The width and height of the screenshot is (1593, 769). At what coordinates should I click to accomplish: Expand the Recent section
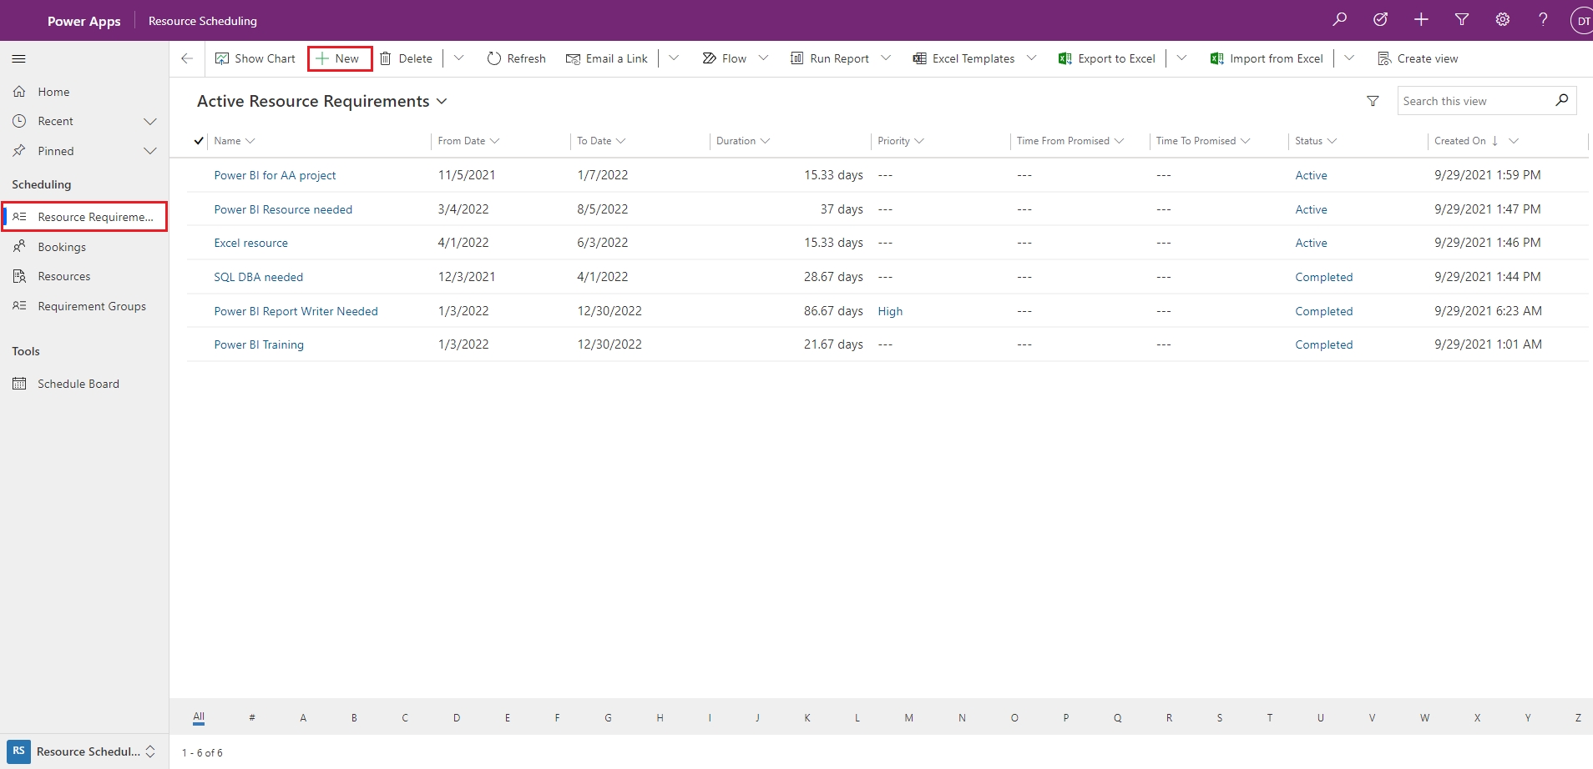coord(150,121)
